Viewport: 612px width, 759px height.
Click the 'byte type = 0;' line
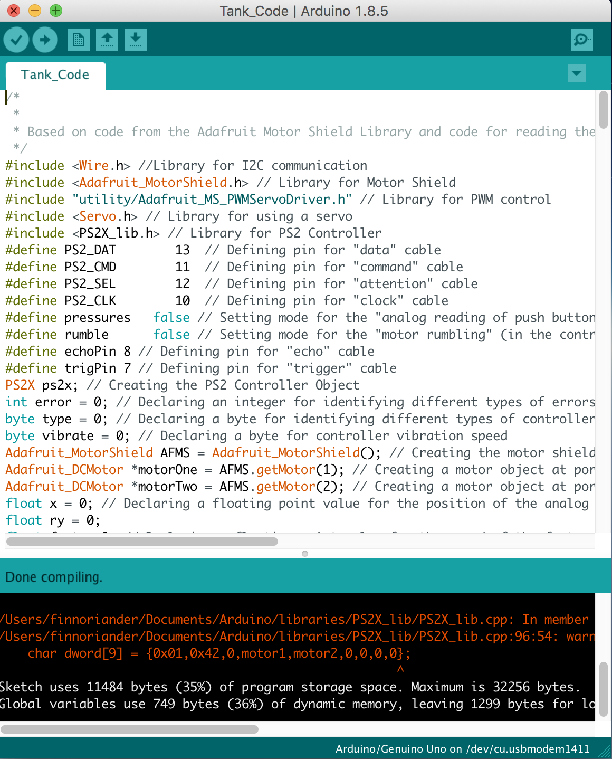(300, 419)
